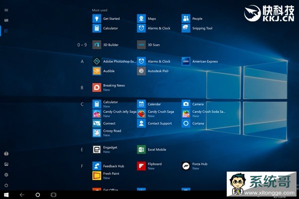299x199 pixels.
Task: Click the letter C section header
Action: [82, 104]
